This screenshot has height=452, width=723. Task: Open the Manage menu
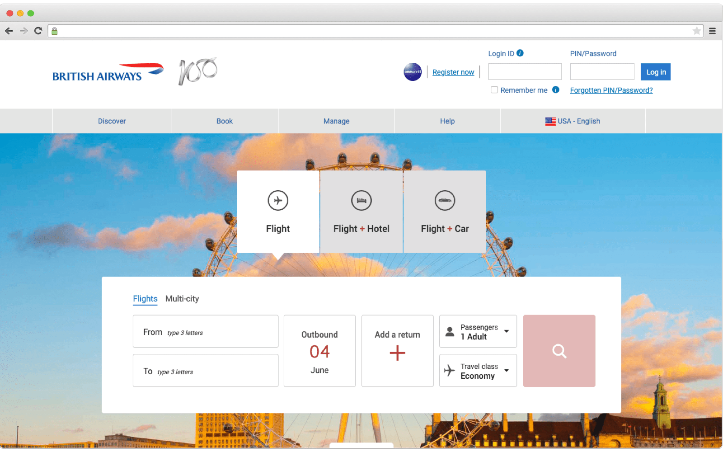337,121
